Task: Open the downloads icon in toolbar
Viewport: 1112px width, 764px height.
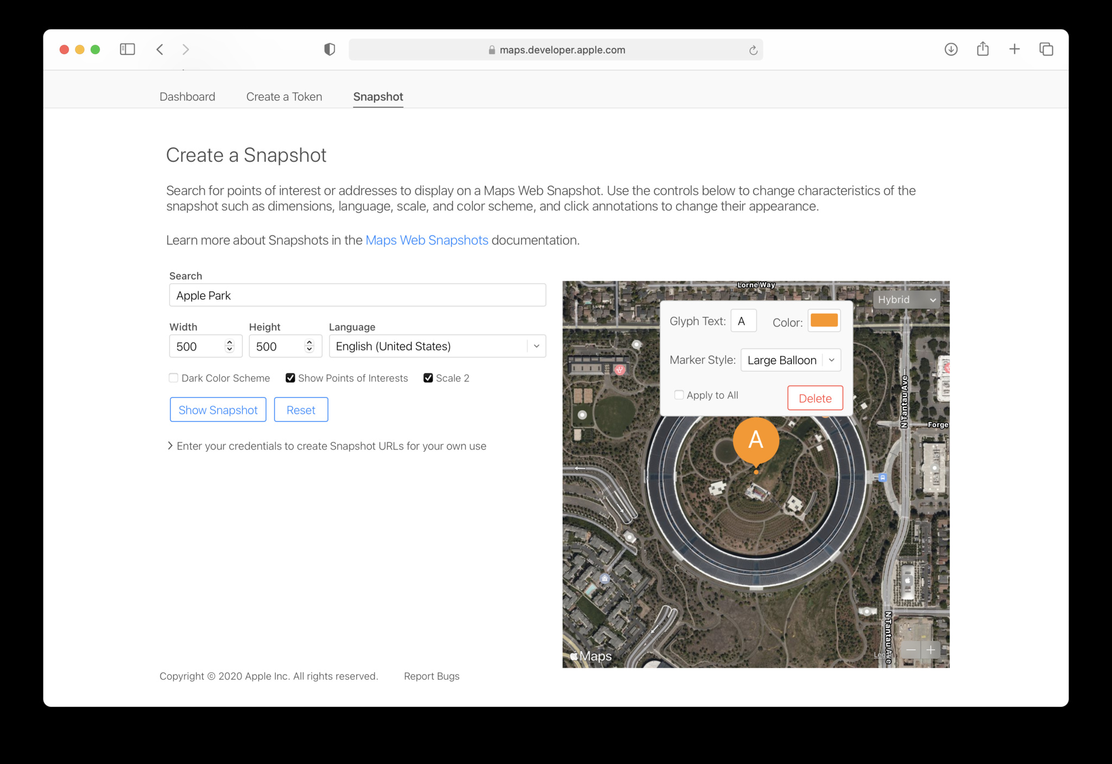Action: [x=951, y=49]
